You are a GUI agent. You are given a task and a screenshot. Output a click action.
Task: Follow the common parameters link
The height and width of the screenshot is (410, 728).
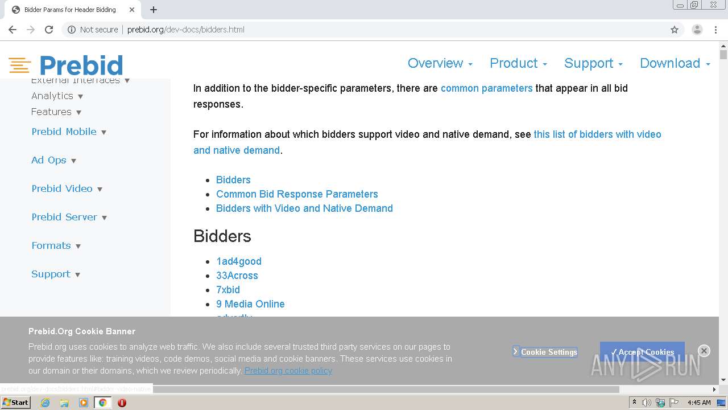[x=486, y=88]
